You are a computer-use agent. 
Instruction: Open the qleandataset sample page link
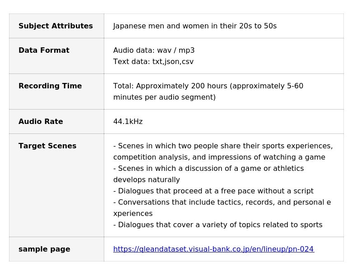point(213,249)
